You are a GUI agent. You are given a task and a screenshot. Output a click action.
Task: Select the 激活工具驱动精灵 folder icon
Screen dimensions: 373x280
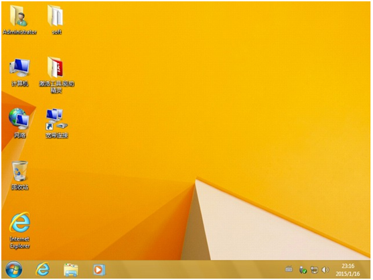coord(56,75)
